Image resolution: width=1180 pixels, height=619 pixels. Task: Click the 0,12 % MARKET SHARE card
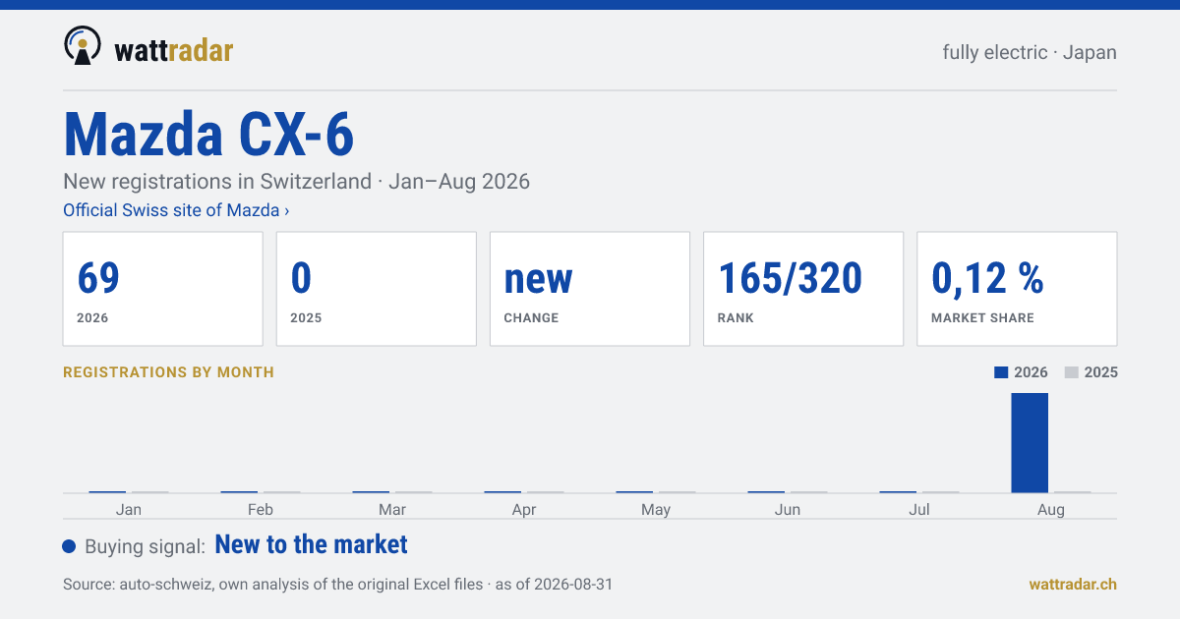point(1017,289)
